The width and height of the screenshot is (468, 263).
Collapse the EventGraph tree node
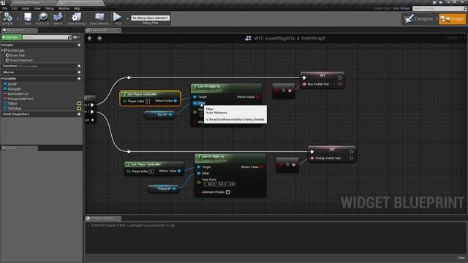(2, 50)
